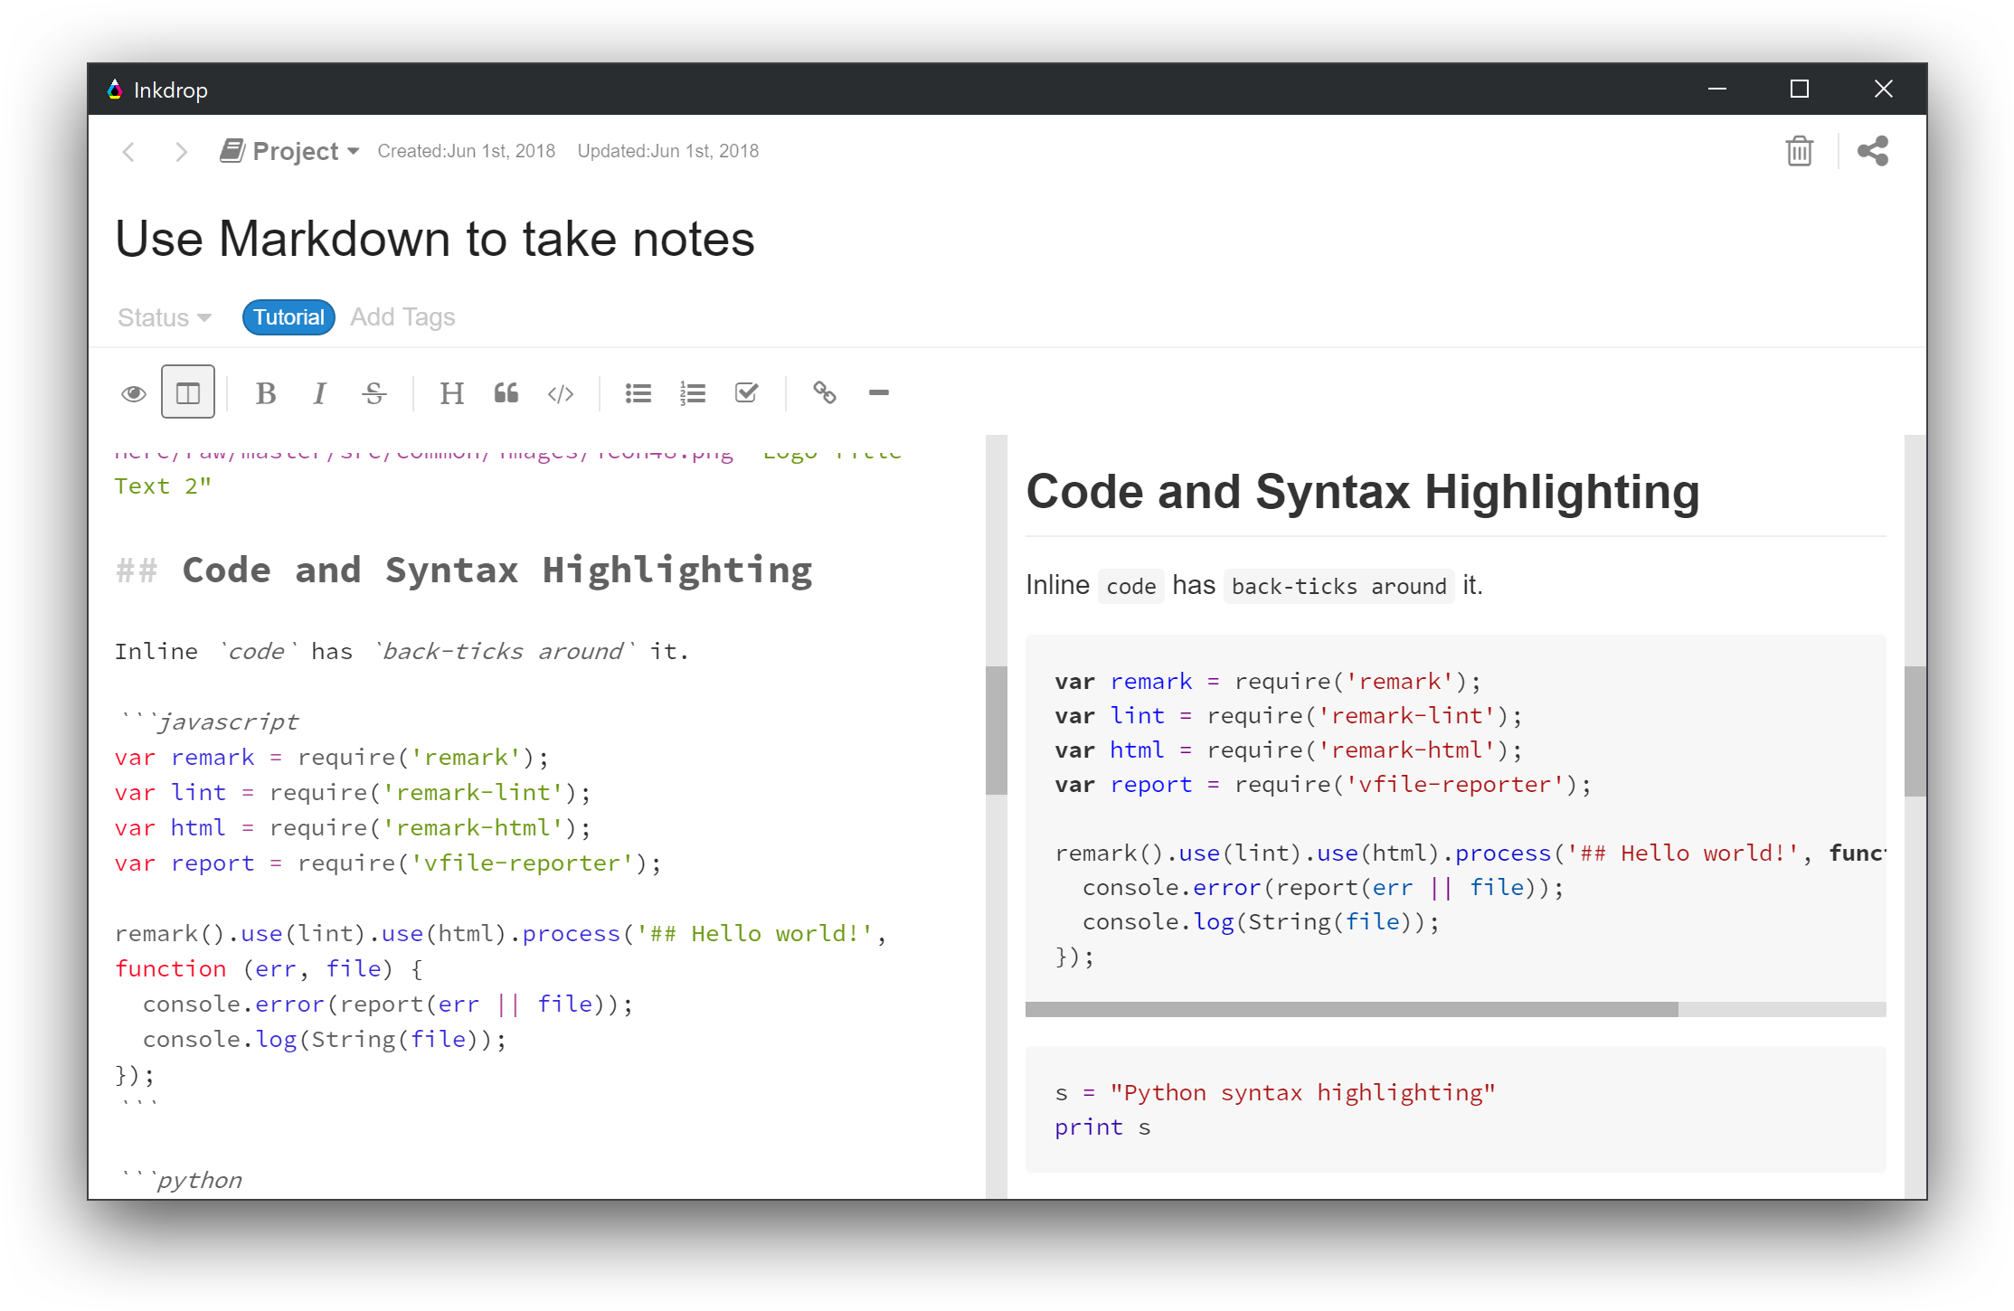The height and width of the screenshot is (1311, 2014).
Task: Click the code block horizontal scrollbar
Action: point(1351,1009)
